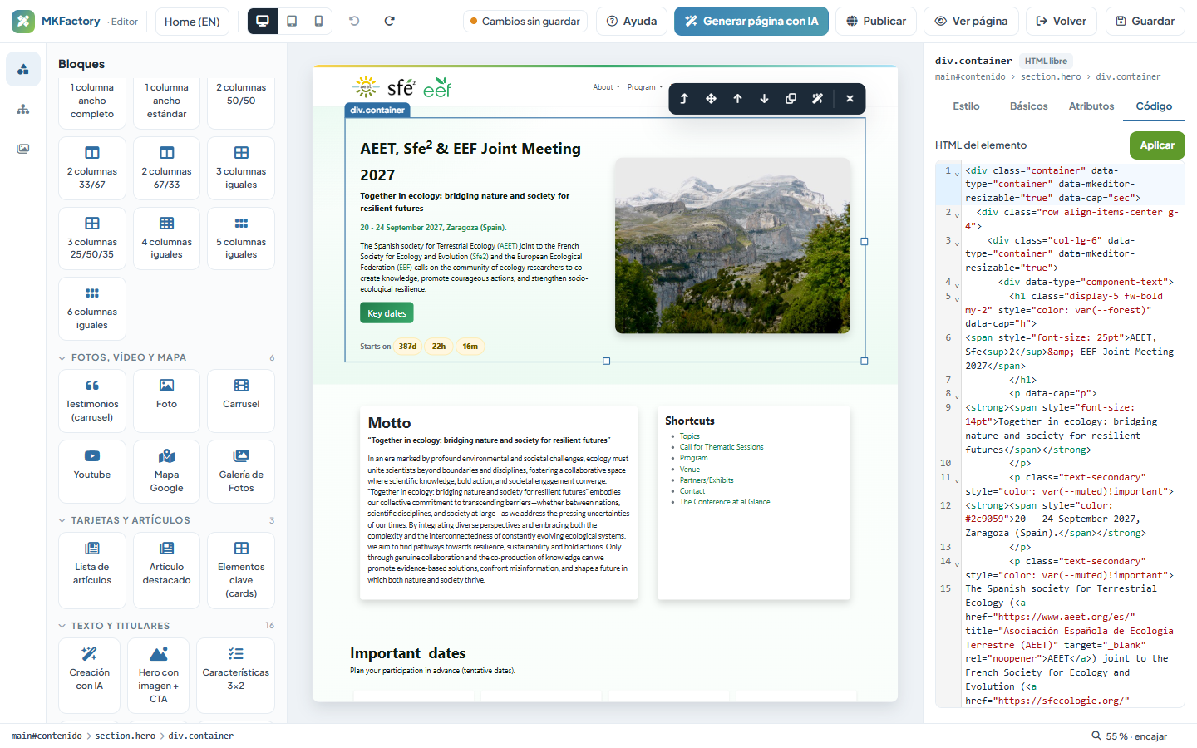Click the green Aplicar button
Image resolution: width=1197 pixels, height=748 pixels.
1157,145
